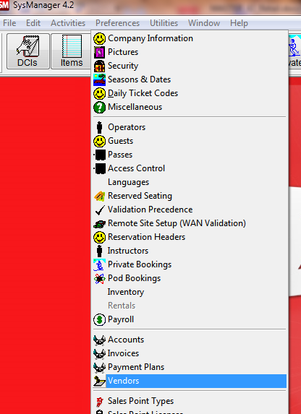301x414 pixels.
Task: Click the person icon beside Operators
Action: coord(99,128)
